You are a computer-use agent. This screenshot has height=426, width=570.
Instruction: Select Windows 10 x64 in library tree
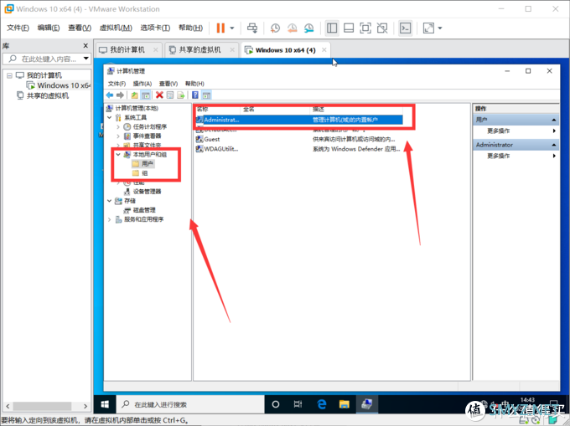tap(59, 85)
